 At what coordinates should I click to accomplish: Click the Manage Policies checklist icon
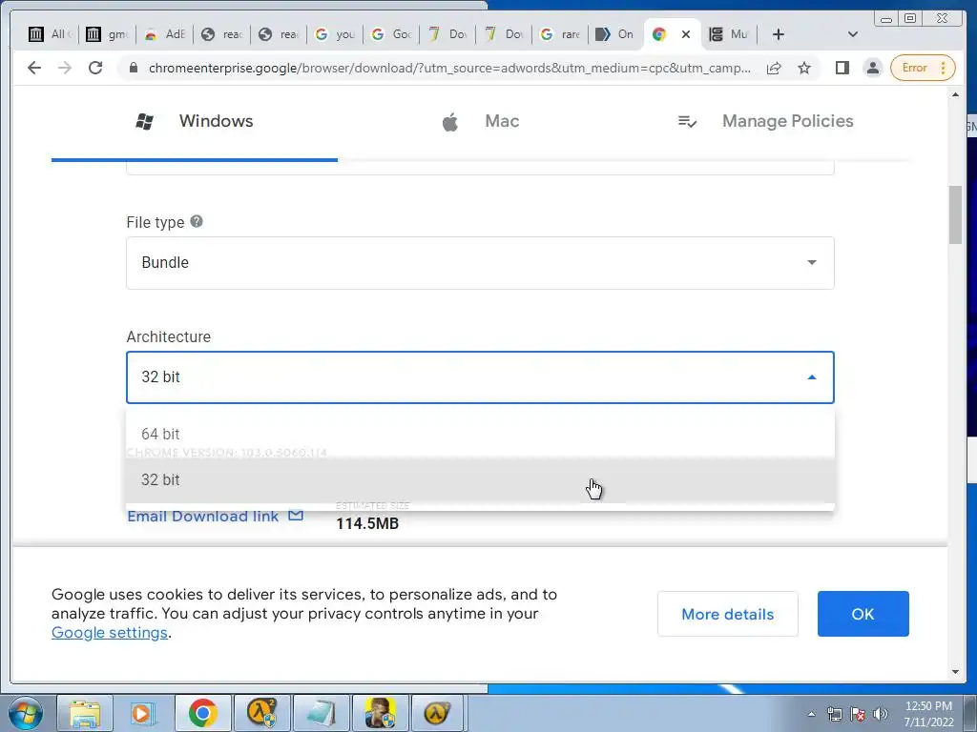[x=687, y=121]
